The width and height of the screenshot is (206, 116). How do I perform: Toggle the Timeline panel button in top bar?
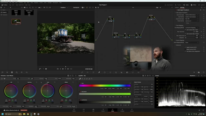pyautogui.click(x=178, y=5)
